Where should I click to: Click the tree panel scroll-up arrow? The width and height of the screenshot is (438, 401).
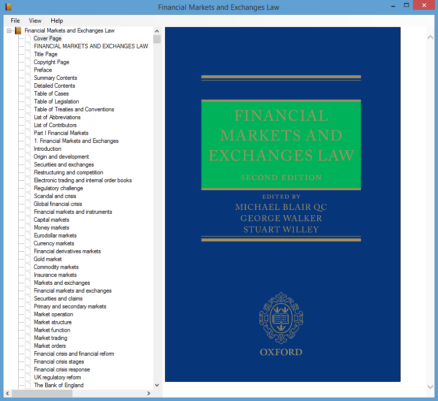pos(157,31)
